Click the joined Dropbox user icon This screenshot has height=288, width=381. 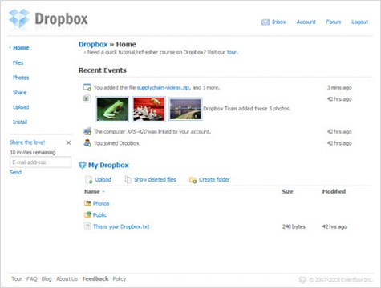click(x=87, y=143)
